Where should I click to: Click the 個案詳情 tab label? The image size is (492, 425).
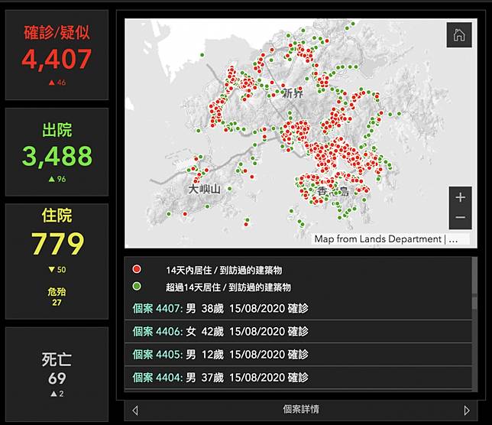click(x=300, y=410)
